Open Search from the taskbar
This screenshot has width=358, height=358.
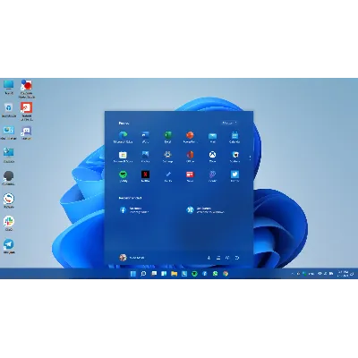143,273
